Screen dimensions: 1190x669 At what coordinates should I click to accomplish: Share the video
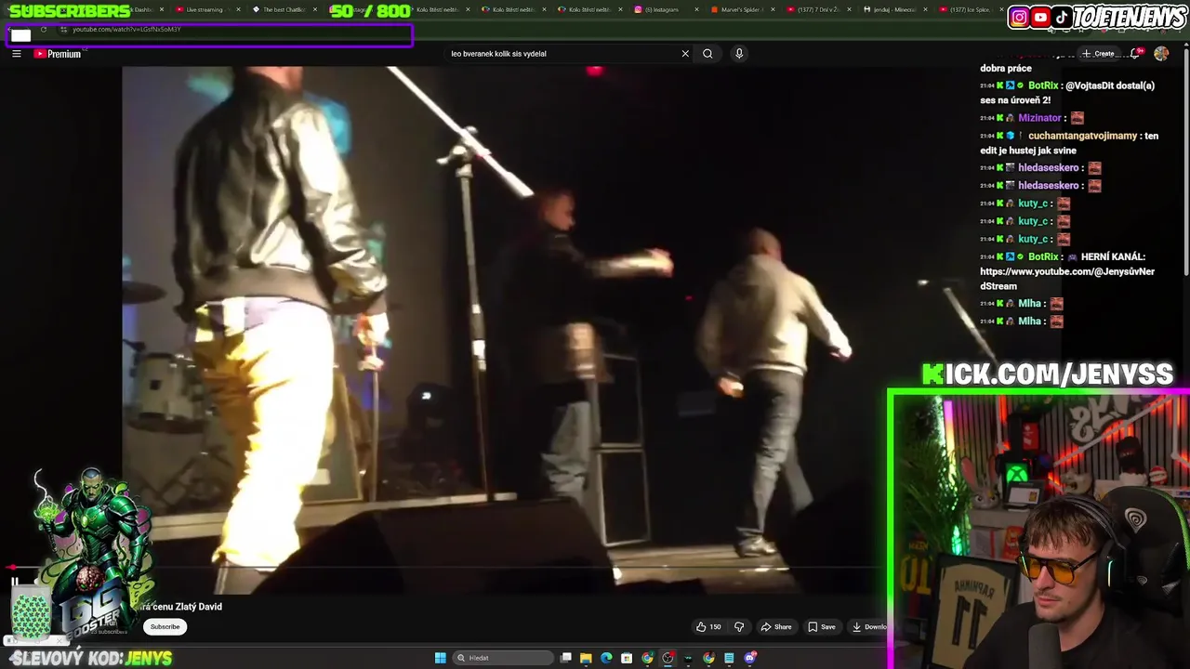click(x=776, y=627)
